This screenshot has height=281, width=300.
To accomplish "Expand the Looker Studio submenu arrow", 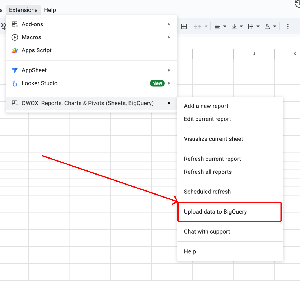I will 169,83.
